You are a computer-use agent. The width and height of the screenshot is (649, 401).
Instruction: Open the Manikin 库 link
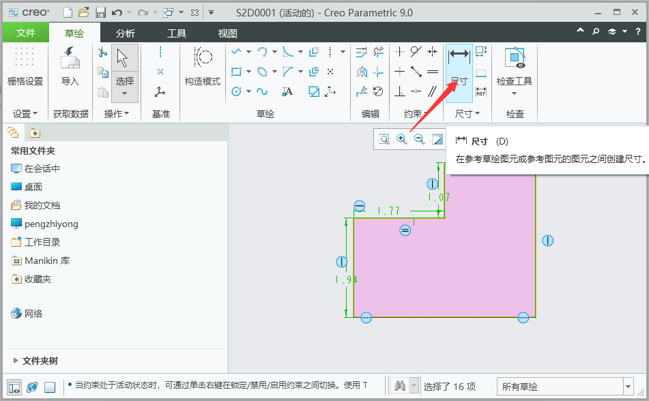click(x=40, y=261)
